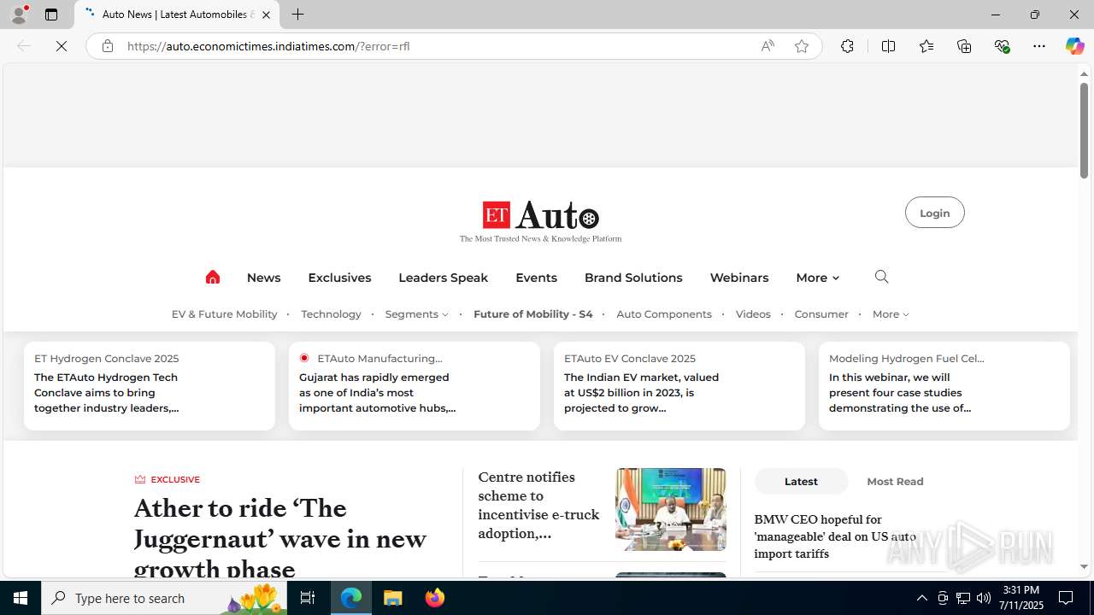Open Microsoft Edge on the taskbar

tap(351, 598)
